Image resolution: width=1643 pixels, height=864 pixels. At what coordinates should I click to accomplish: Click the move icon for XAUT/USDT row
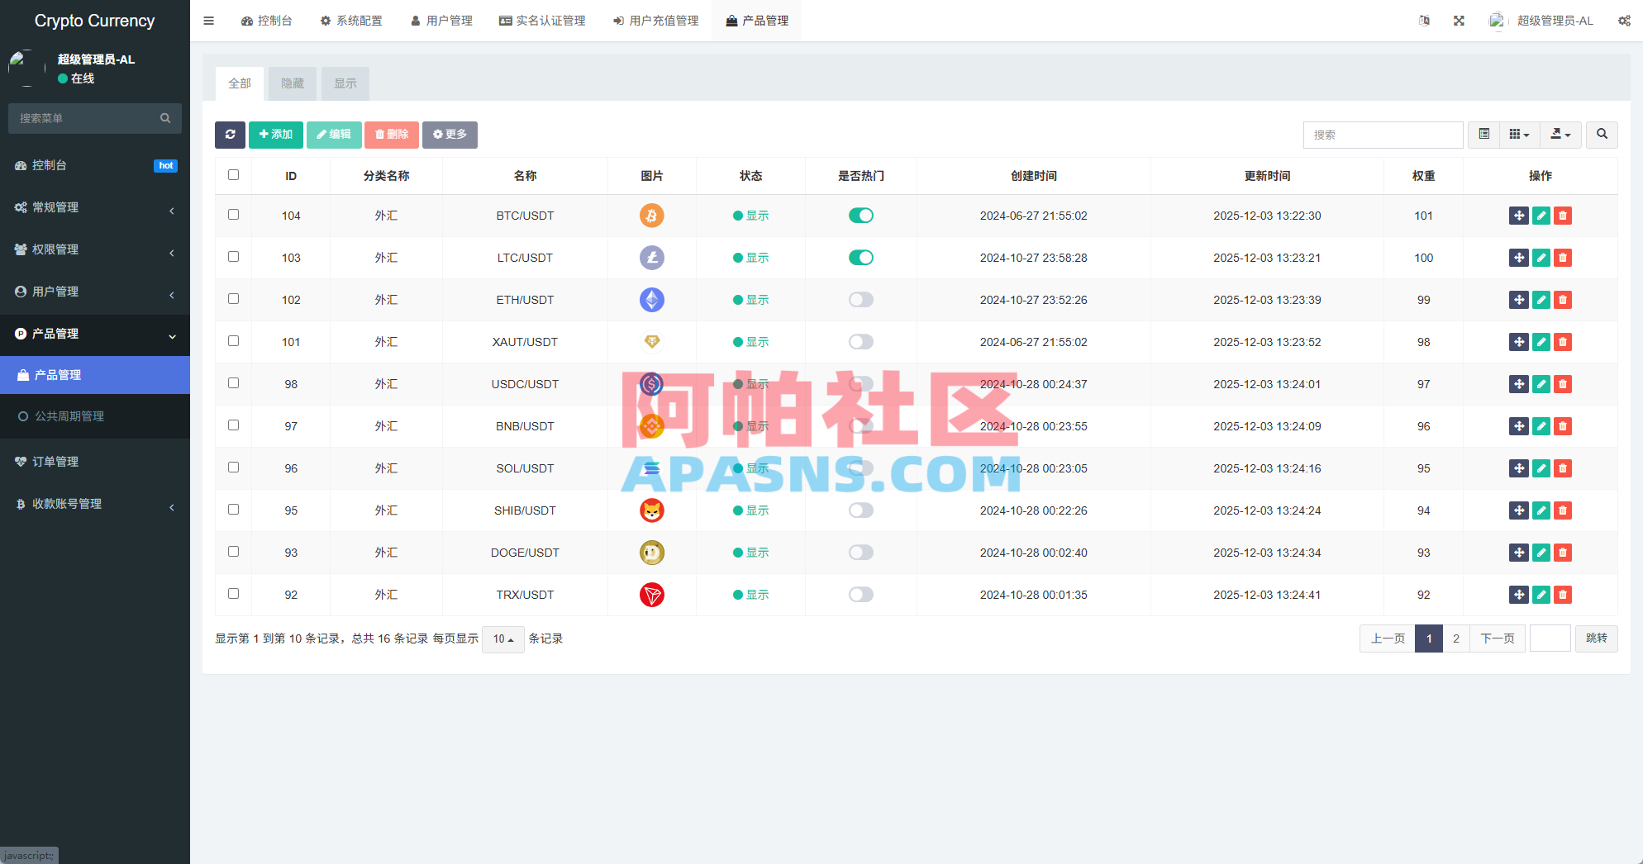click(x=1519, y=342)
